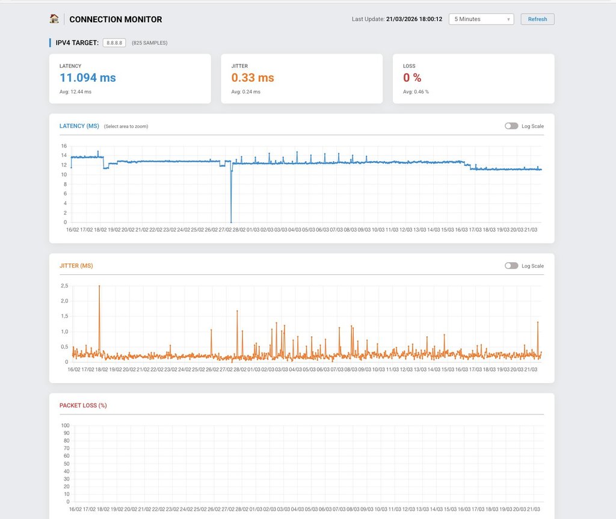Select the Loss 0 % stat card

point(473,79)
